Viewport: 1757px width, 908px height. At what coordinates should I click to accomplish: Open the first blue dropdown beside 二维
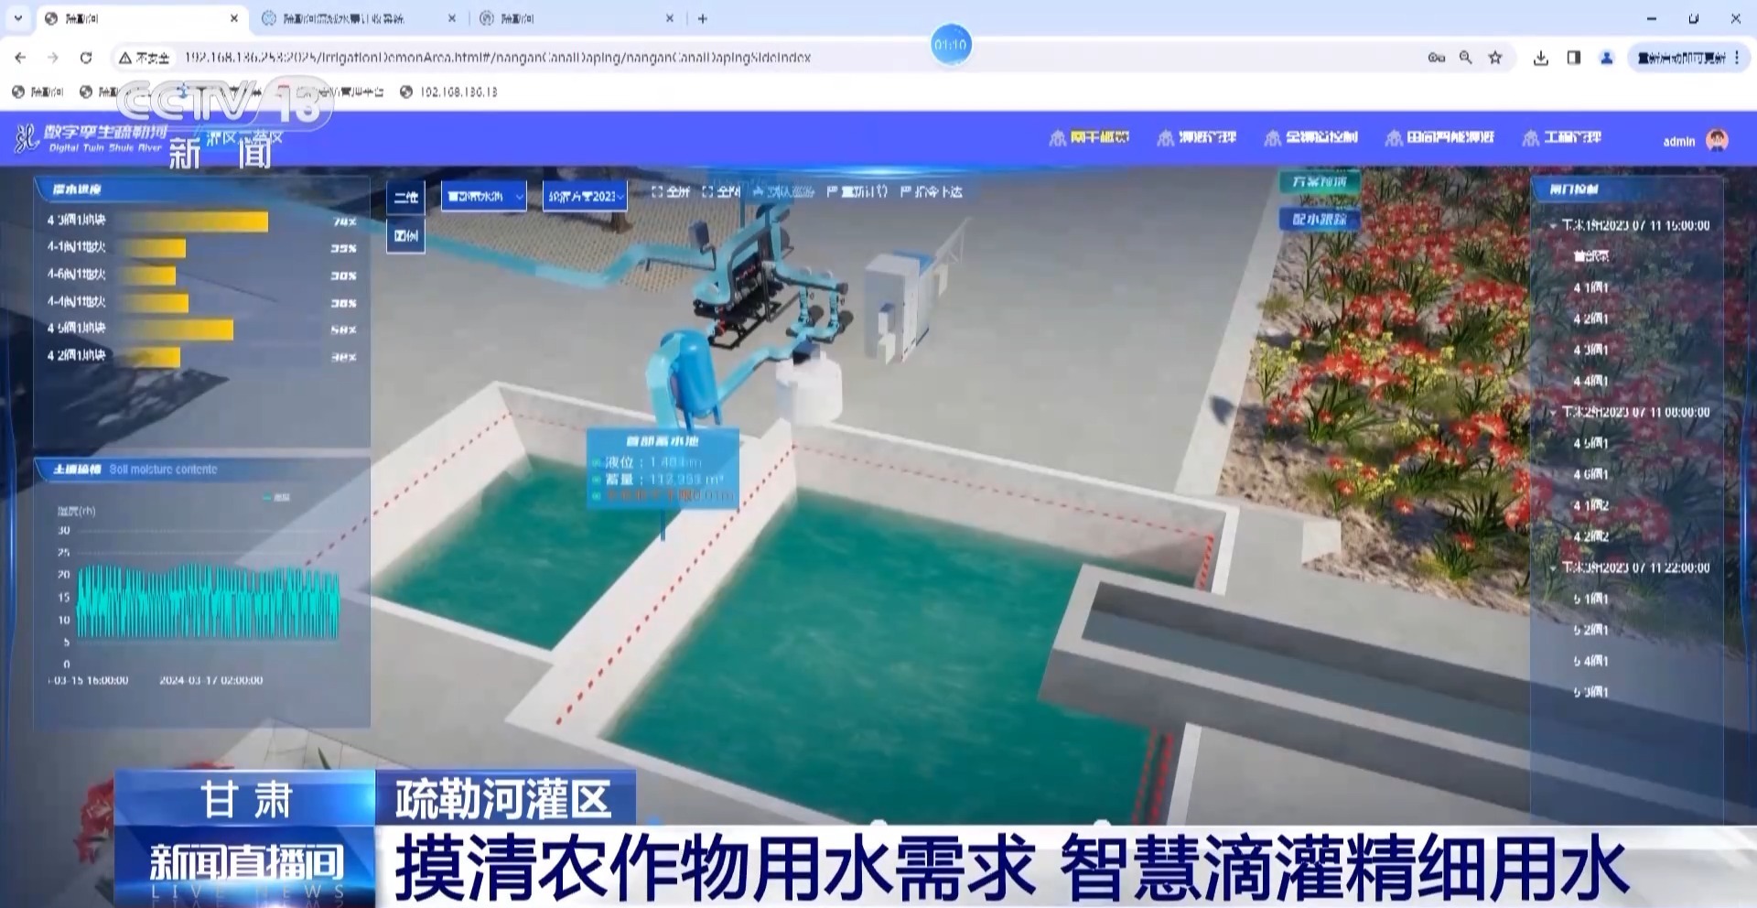pyautogui.click(x=483, y=196)
